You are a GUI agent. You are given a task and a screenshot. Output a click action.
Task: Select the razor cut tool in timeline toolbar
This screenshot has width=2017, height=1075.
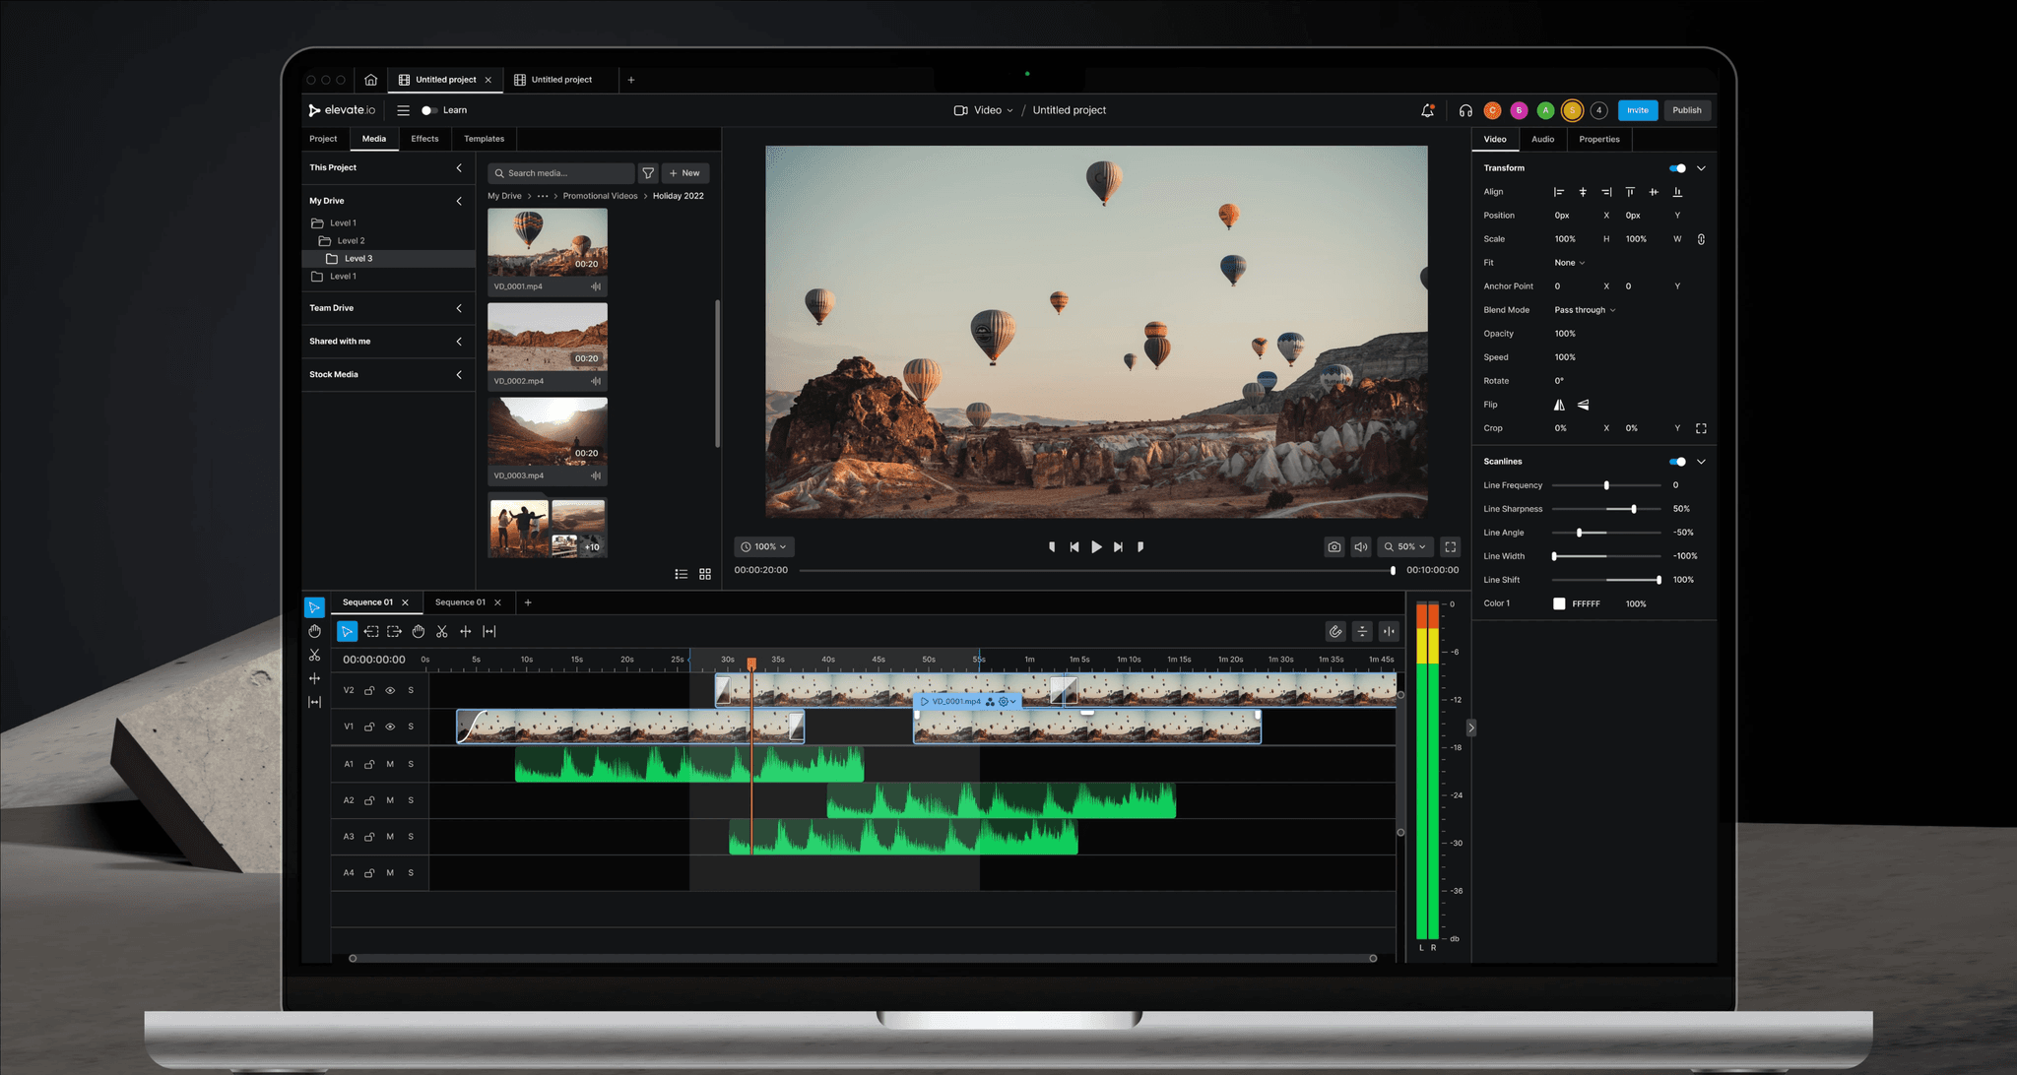[442, 631]
